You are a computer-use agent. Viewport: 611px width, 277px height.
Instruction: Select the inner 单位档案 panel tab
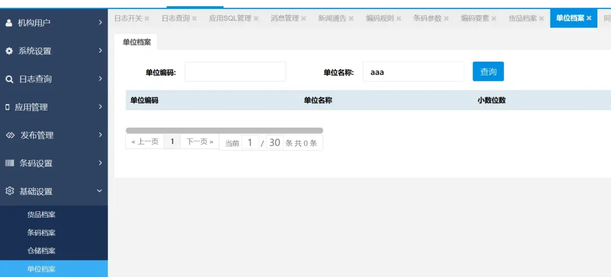click(x=136, y=42)
